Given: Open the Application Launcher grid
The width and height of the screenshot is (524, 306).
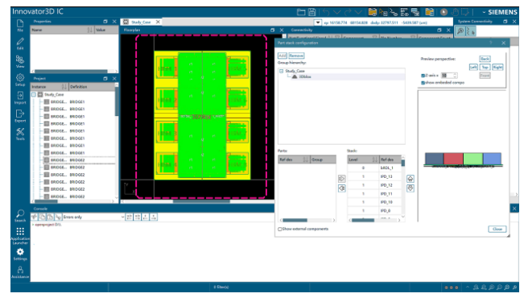Looking at the screenshot, I should tap(20, 236).
